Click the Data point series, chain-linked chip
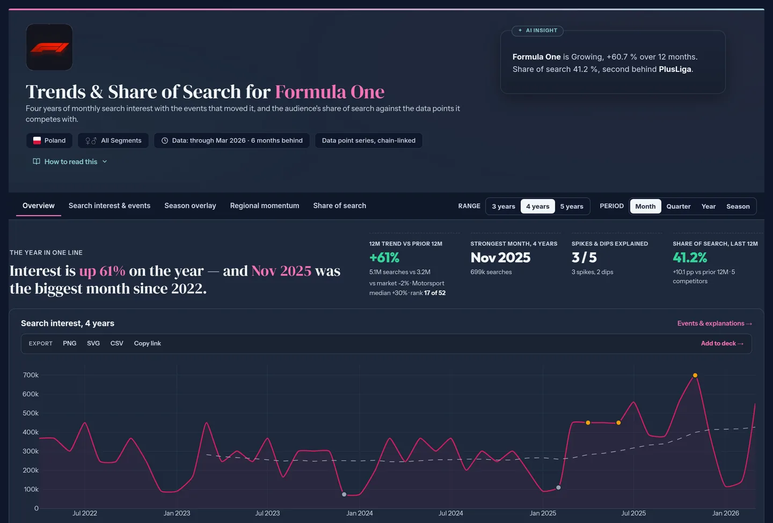Image resolution: width=773 pixels, height=523 pixels. pos(369,141)
